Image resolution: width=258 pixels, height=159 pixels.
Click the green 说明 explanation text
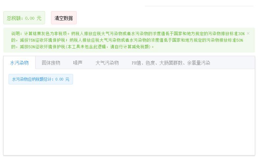coord(128,40)
